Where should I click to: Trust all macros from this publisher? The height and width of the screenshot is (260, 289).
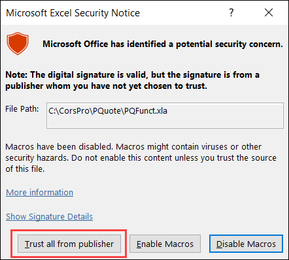[69, 244]
